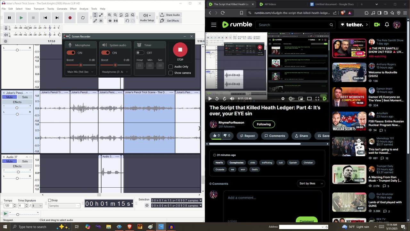Fit project to width in Audacity

[127, 15]
